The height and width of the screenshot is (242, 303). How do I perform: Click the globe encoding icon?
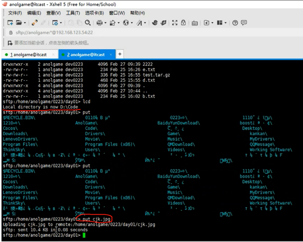[x=126, y=23]
